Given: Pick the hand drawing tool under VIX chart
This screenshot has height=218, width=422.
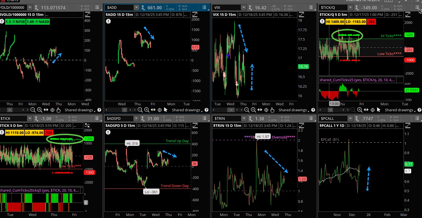Looking at the screenshot, I should point(272,110).
